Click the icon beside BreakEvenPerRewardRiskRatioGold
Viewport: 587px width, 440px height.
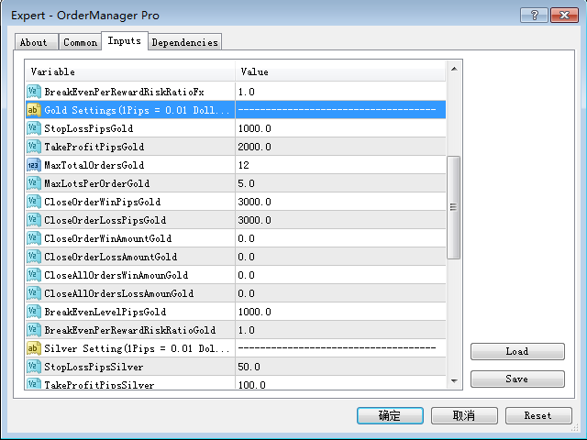click(34, 330)
